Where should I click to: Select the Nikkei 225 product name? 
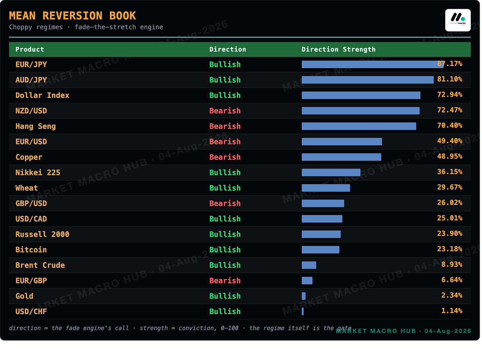tap(38, 173)
